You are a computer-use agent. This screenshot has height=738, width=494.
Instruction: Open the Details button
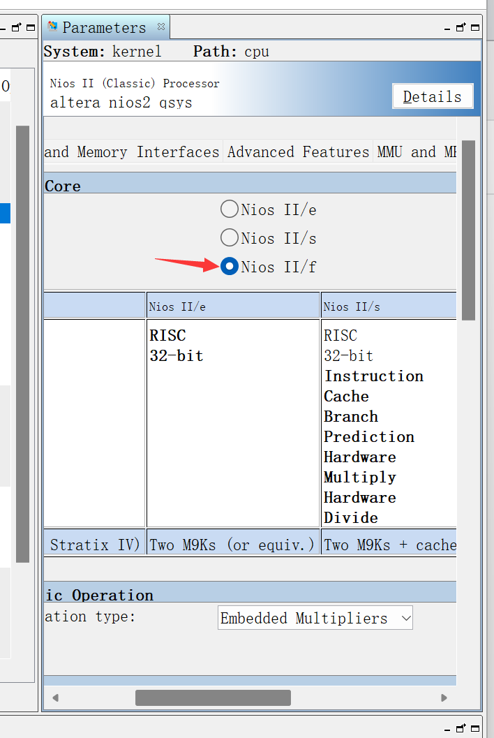pyautogui.click(x=433, y=96)
